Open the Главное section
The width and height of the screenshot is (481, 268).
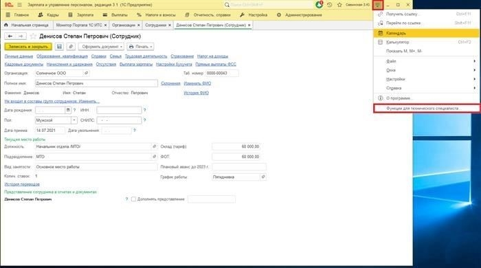click(x=17, y=14)
